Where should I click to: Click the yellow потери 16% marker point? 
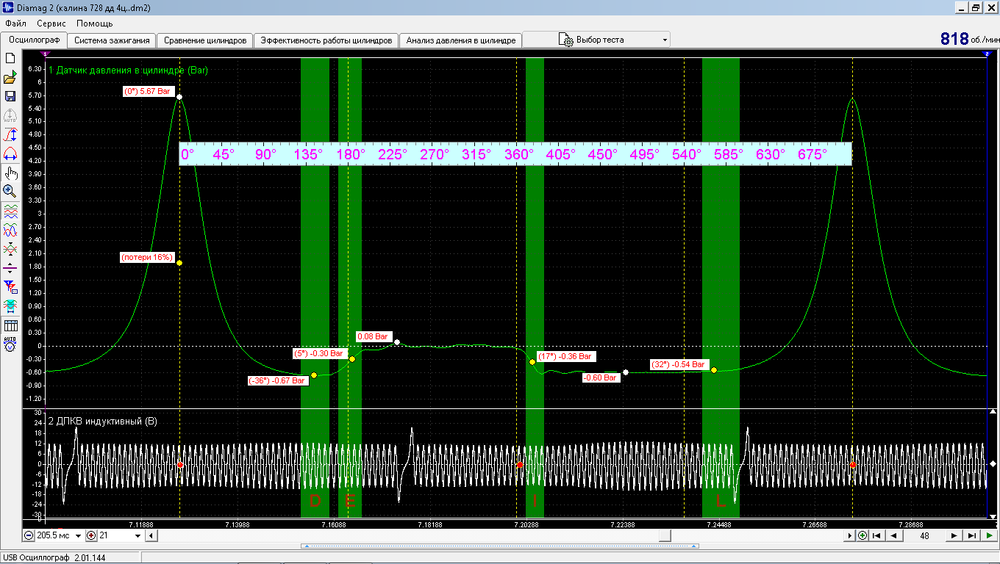coord(179,263)
